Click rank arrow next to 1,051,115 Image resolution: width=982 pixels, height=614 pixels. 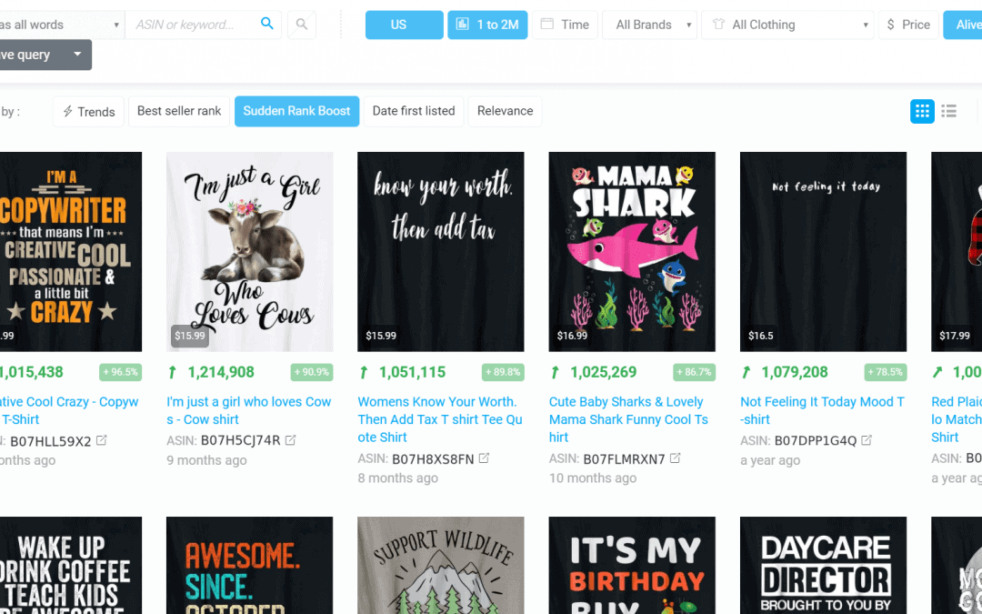[x=363, y=372]
